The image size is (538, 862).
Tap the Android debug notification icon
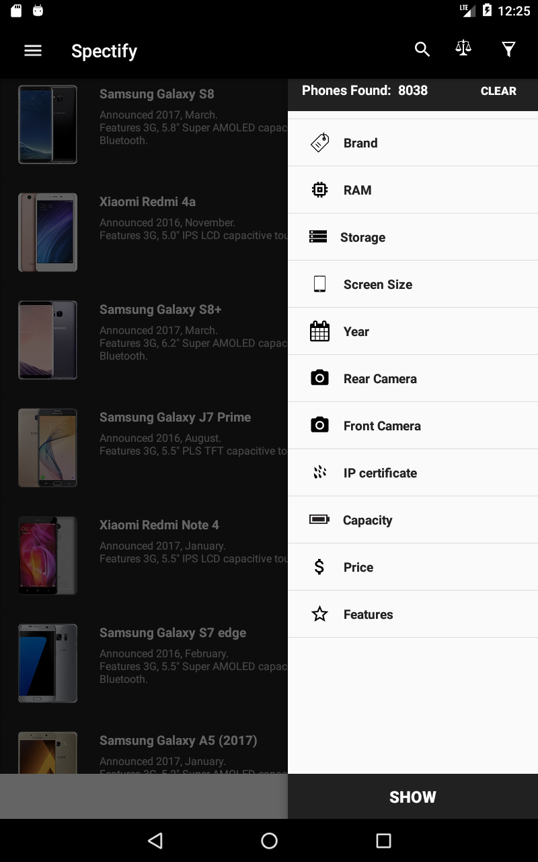pyautogui.click(x=38, y=11)
